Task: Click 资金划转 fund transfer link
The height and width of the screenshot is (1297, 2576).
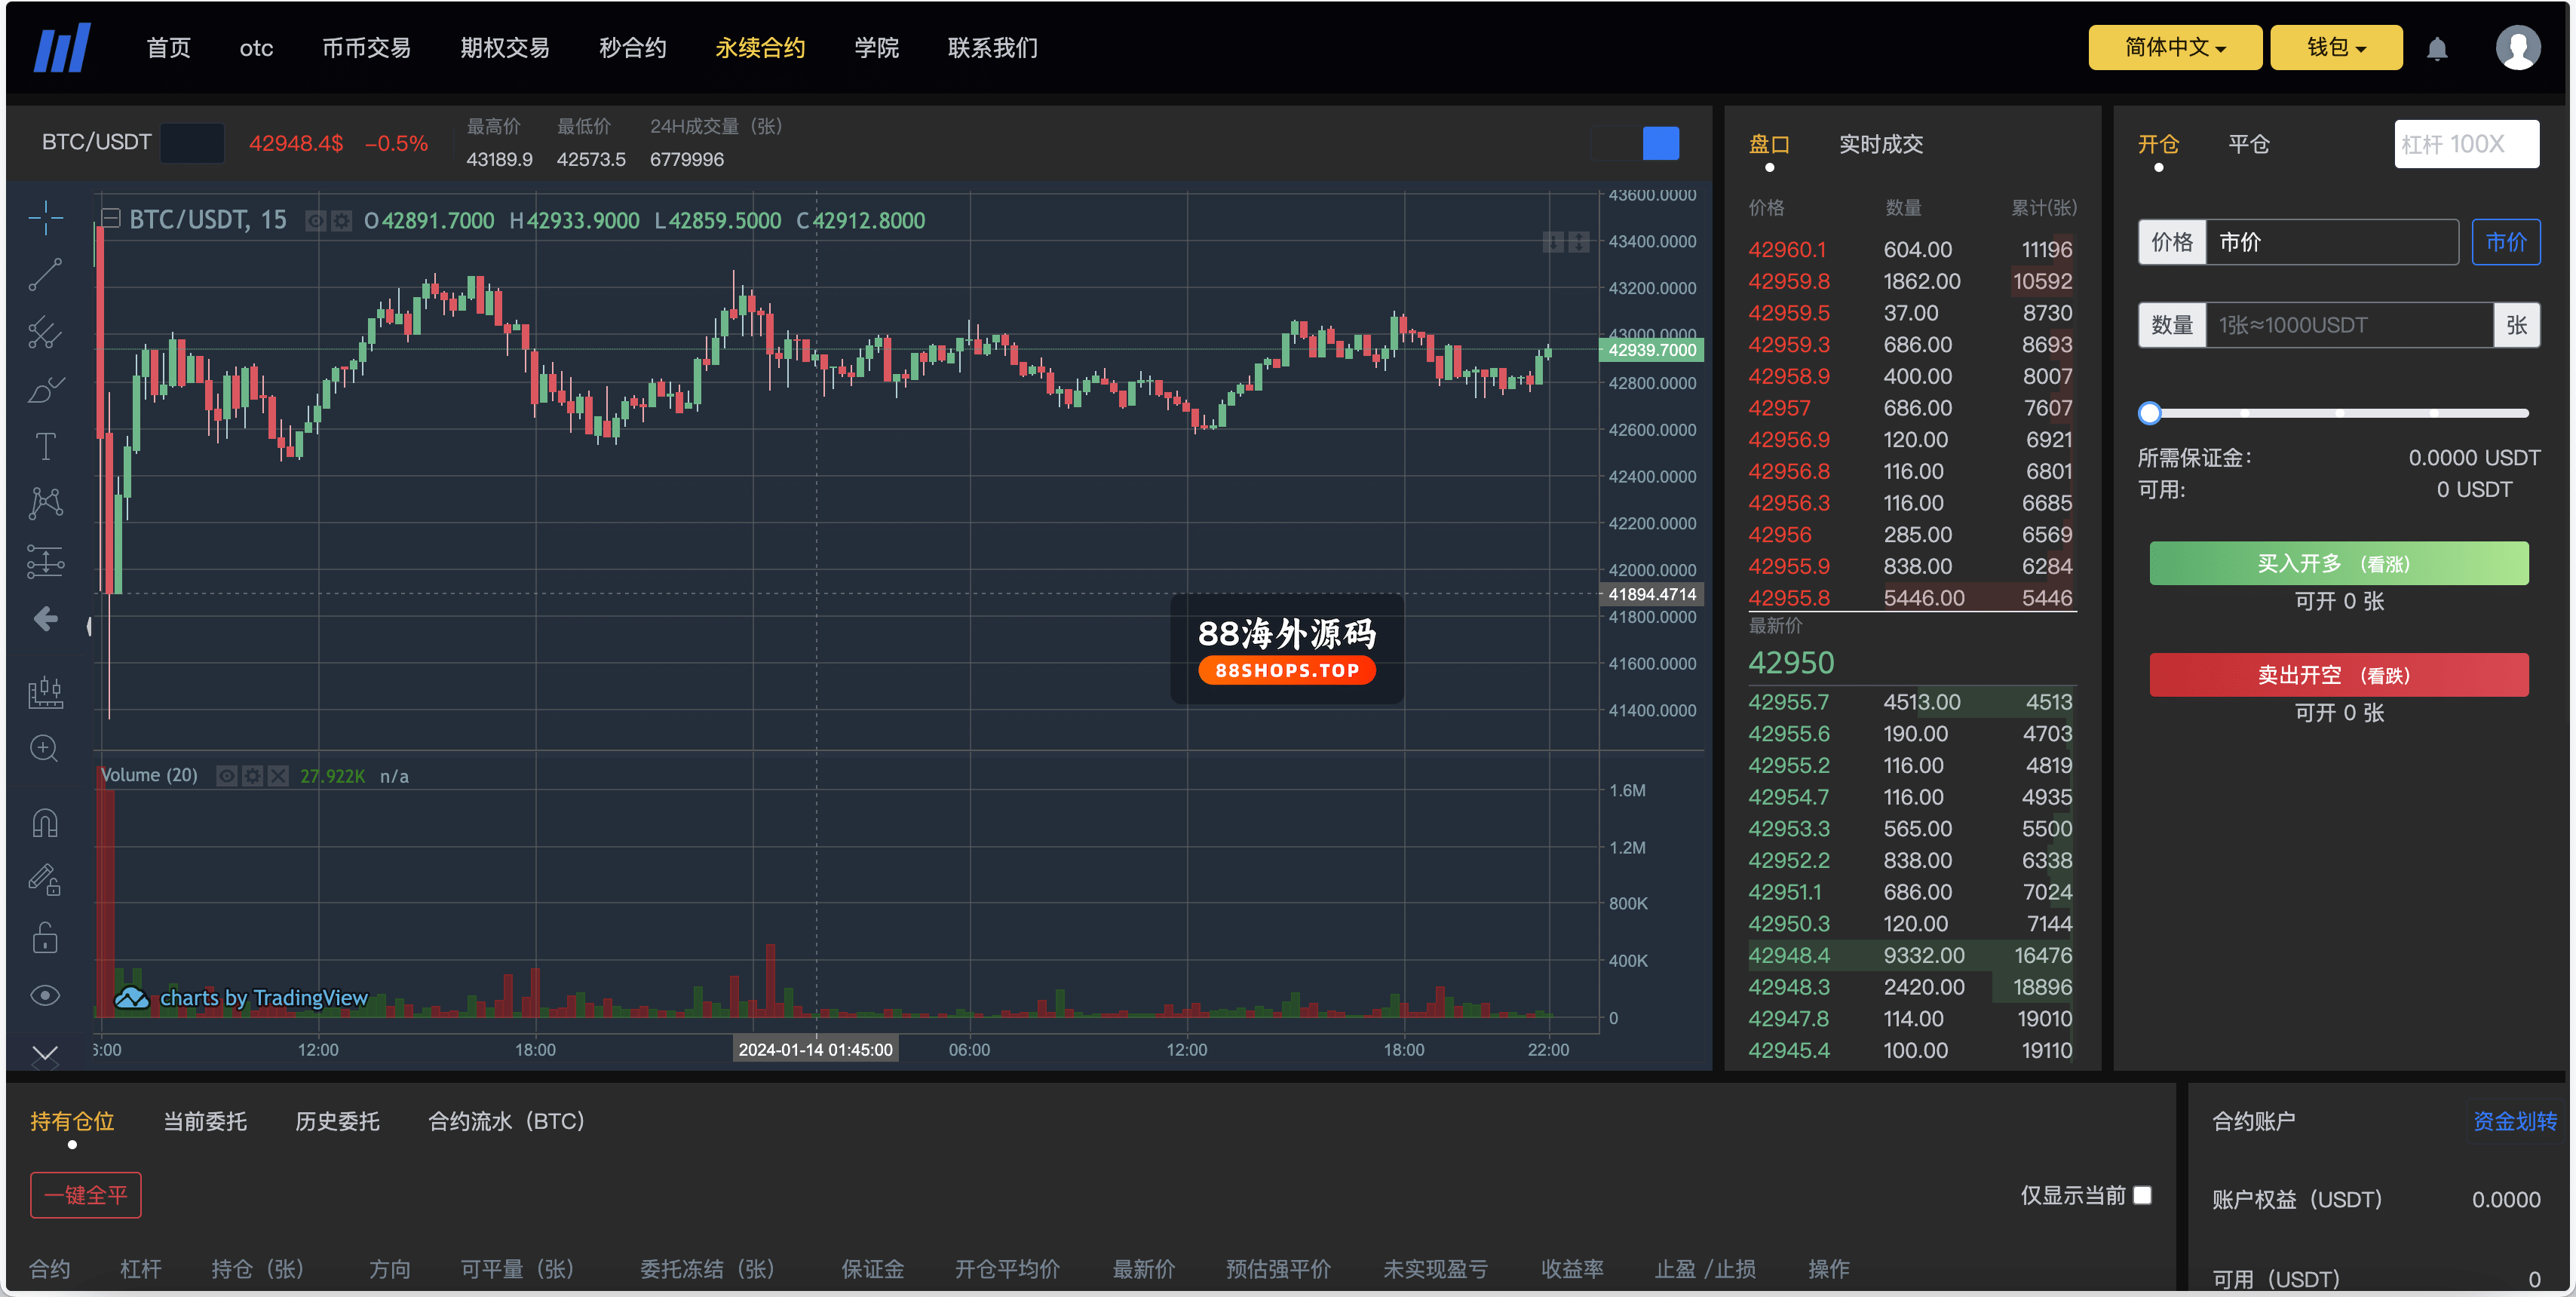Action: click(x=2514, y=1121)
